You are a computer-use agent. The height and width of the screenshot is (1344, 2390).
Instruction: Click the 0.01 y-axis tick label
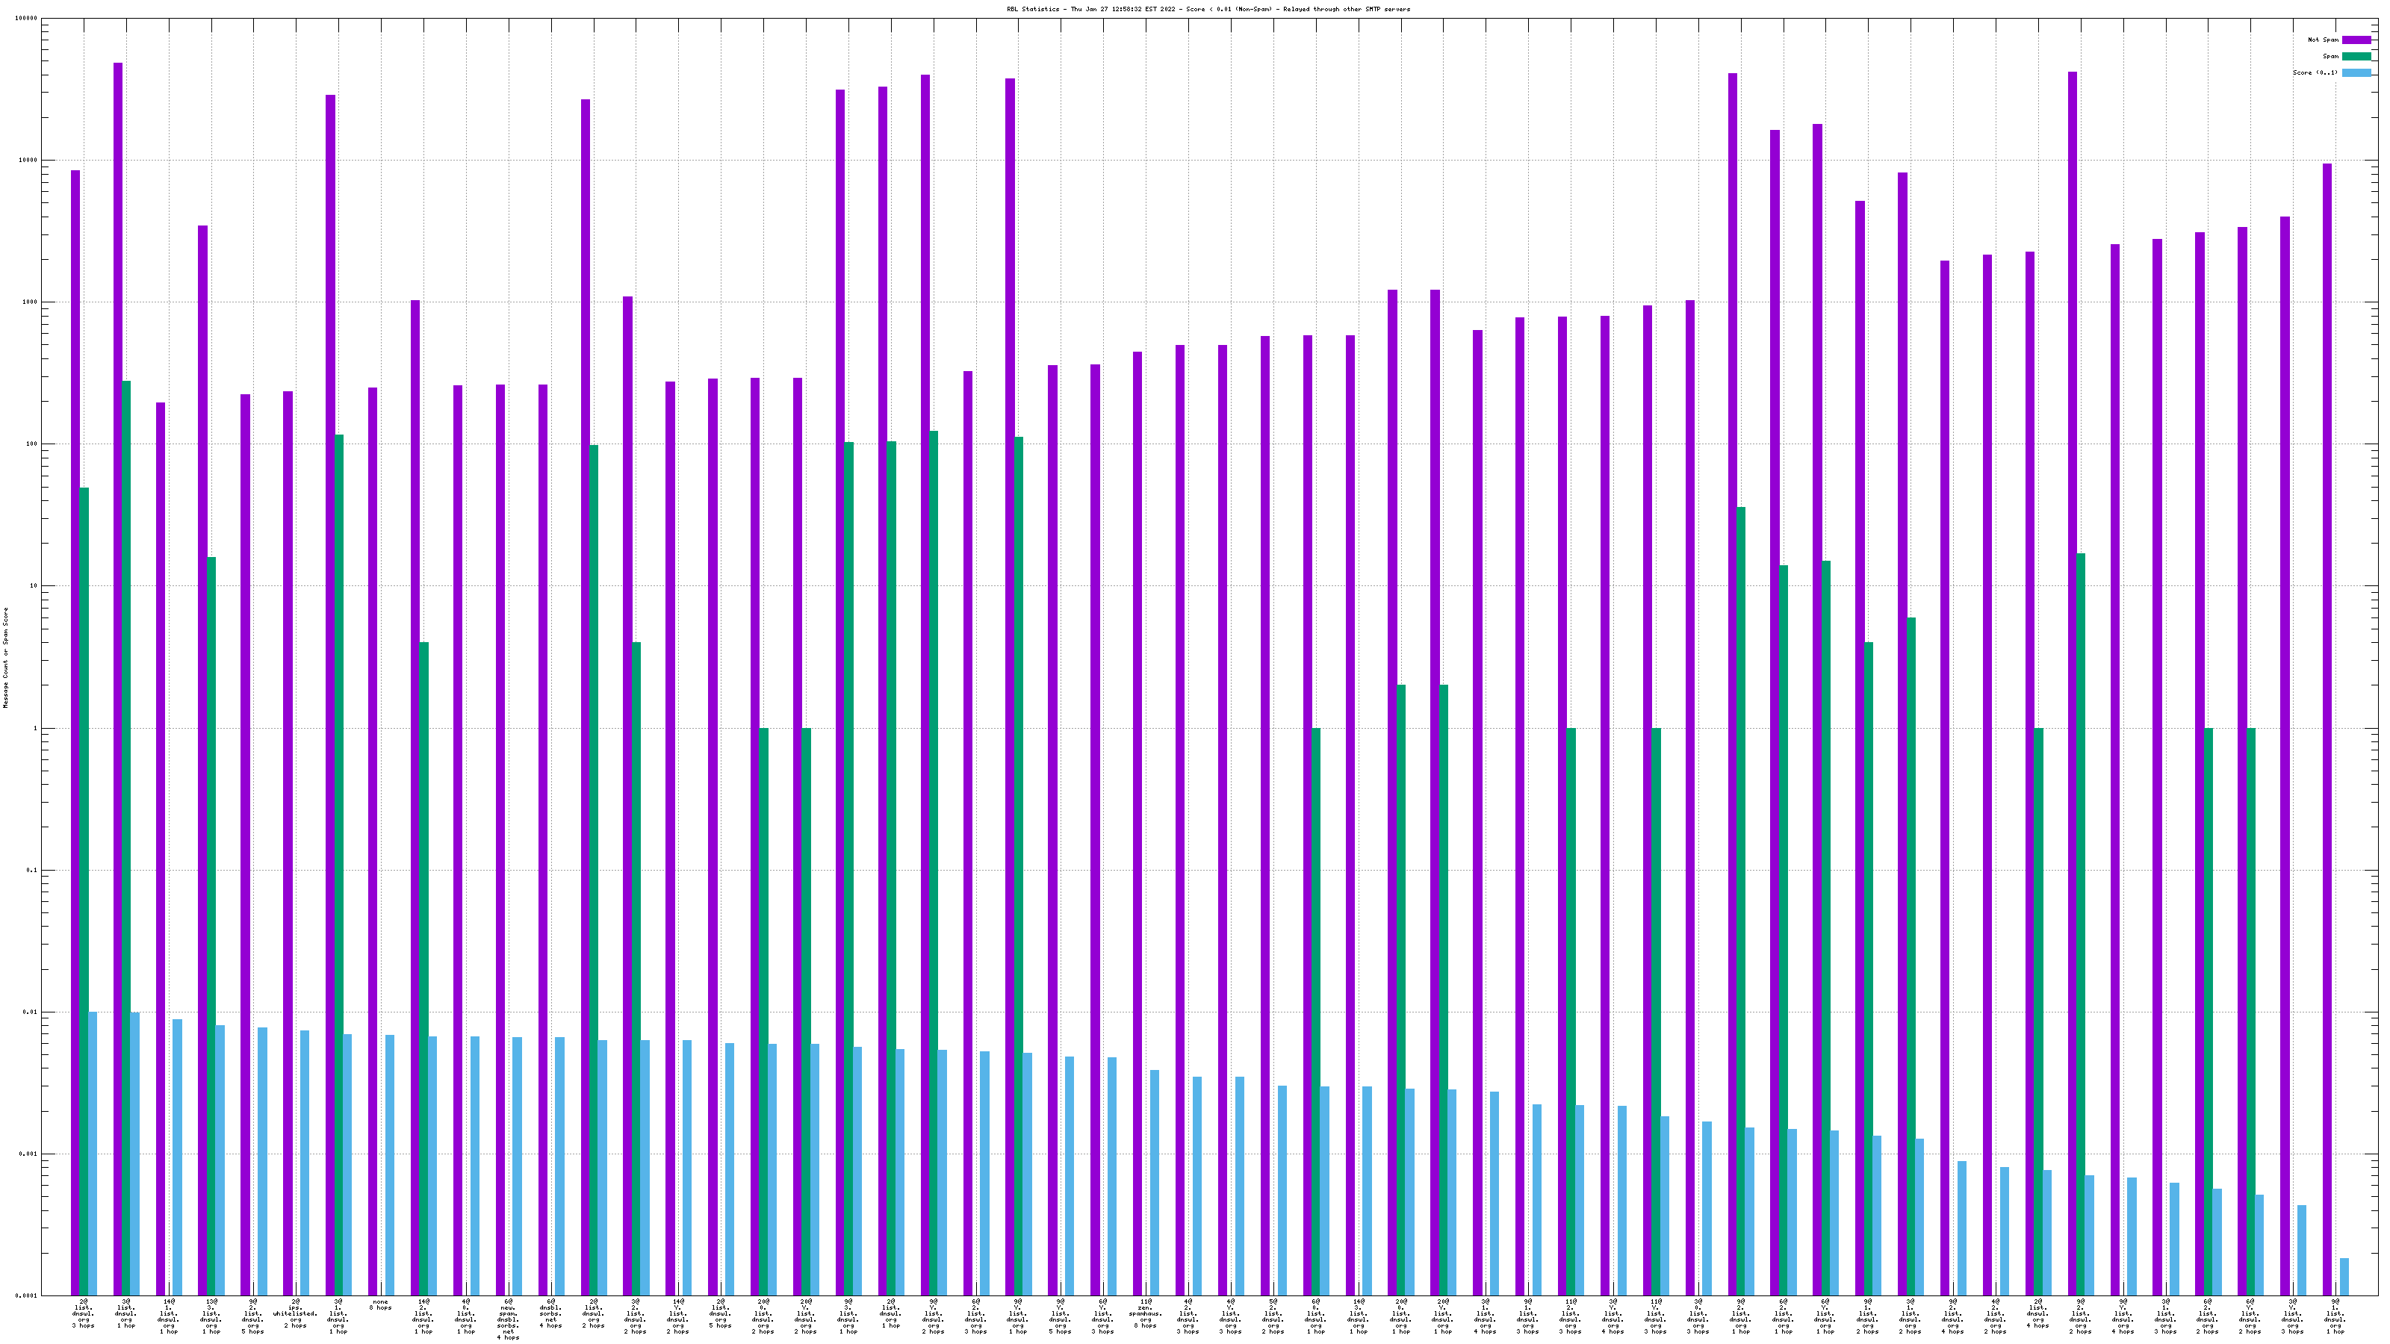(31, 1012)
